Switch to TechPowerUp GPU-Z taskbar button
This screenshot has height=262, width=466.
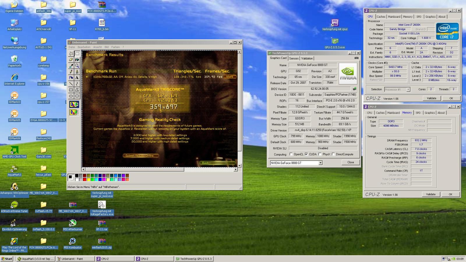coord(194,259)
